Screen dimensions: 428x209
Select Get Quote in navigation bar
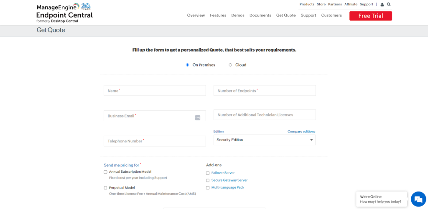[286, 15]
